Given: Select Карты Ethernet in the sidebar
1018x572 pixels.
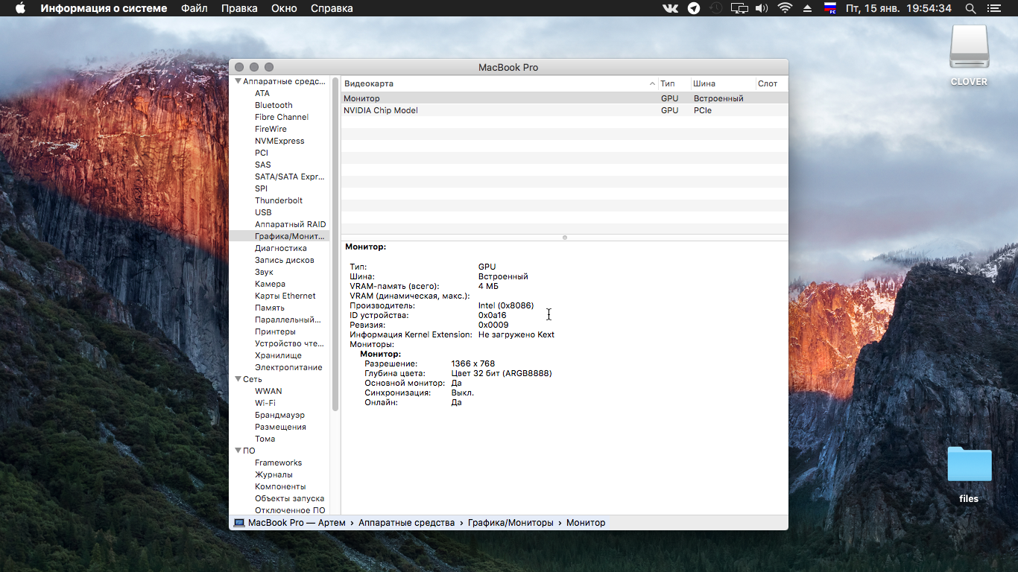Looking at the screenshot, I should pos(285,296).
